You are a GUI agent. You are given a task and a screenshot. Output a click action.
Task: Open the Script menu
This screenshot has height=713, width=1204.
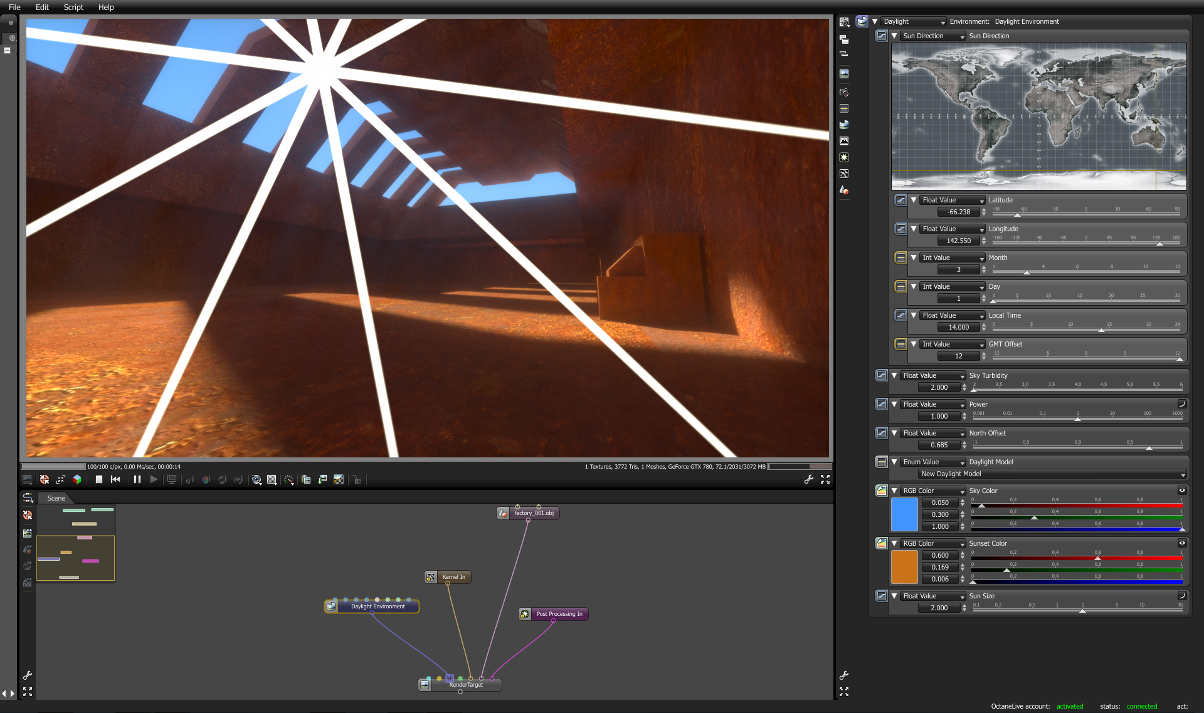coord(73,8)
